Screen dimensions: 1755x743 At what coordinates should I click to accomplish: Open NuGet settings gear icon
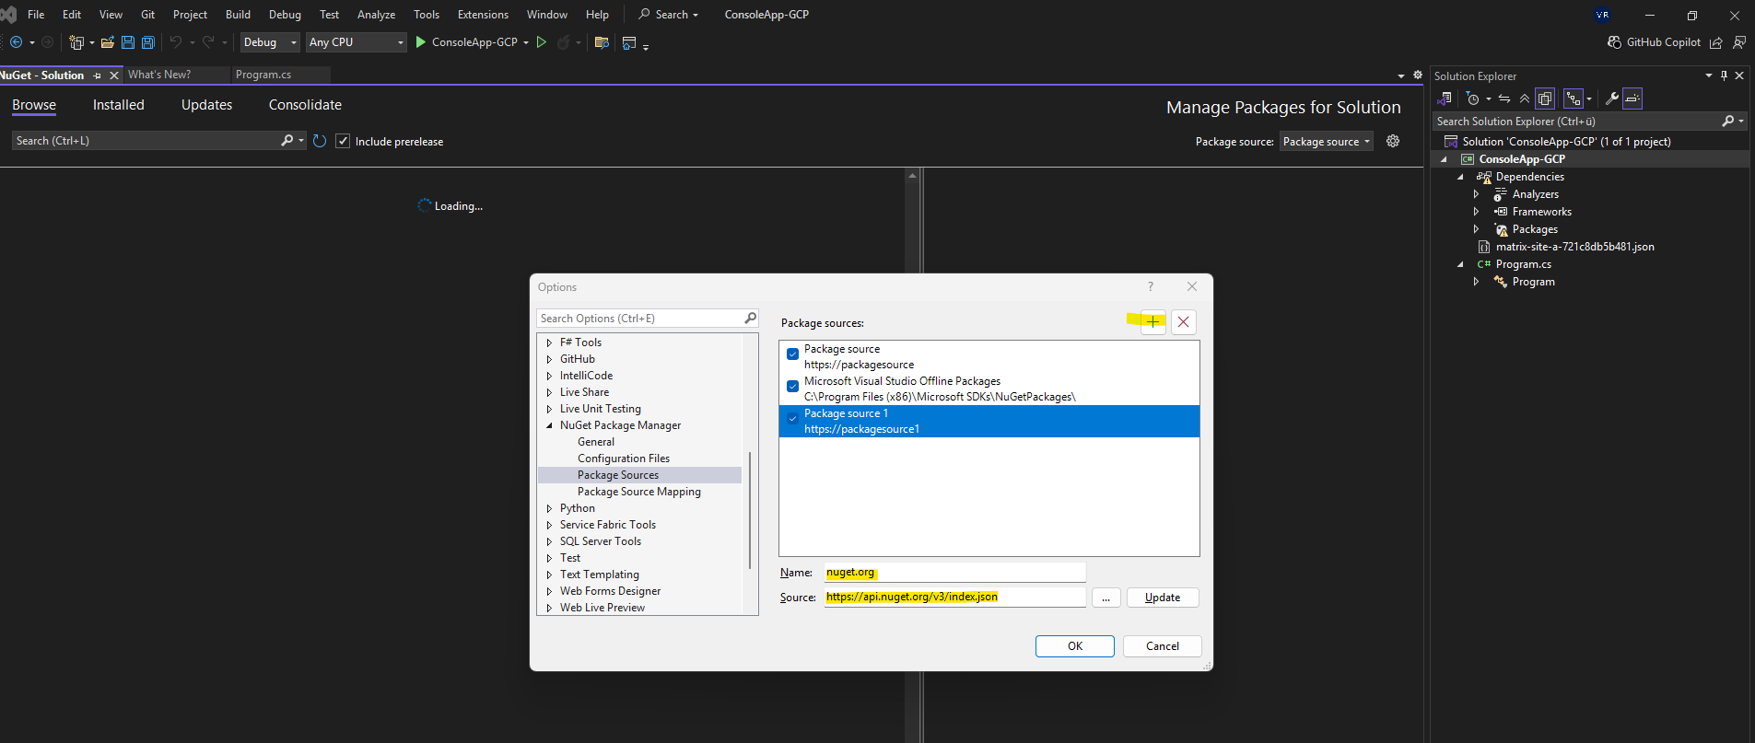[1393, 141]
